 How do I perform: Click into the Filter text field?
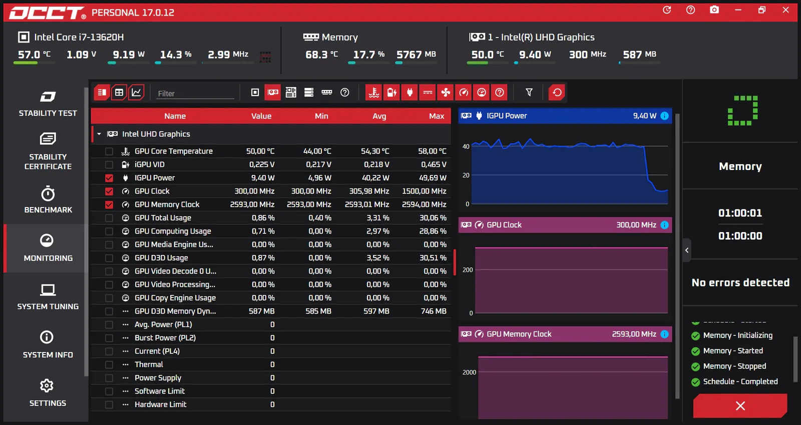(x=195, y=93)
